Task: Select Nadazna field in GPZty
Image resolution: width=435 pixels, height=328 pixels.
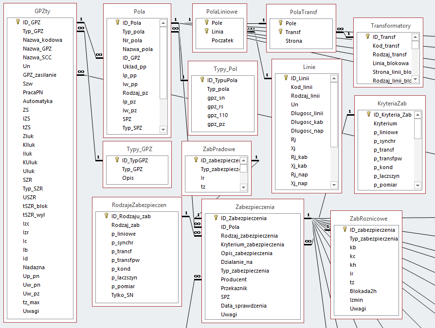Action: (x=34, y=267)
